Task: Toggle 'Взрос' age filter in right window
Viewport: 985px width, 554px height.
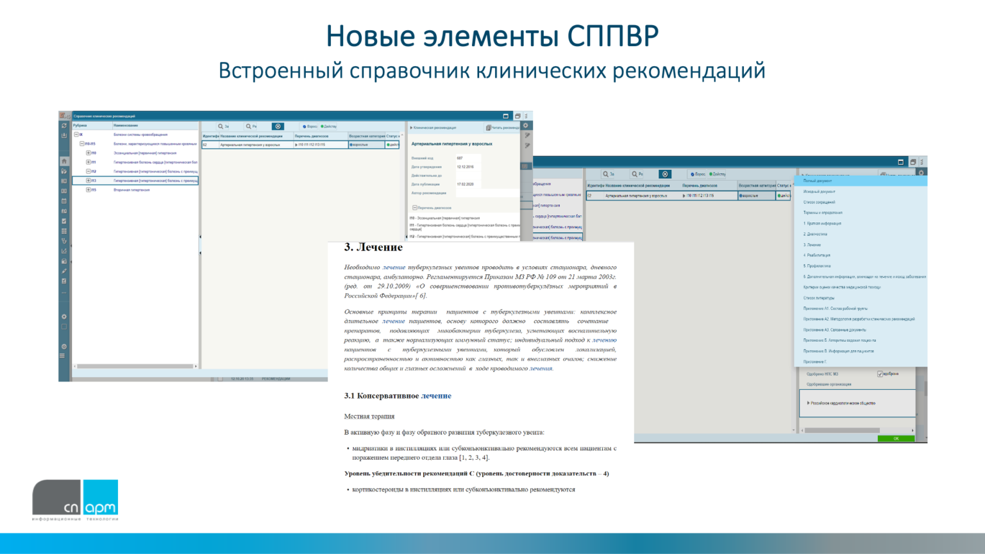Action: coord(696,174)
